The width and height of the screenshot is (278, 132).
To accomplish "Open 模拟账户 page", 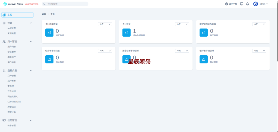I will click(11, 57).
